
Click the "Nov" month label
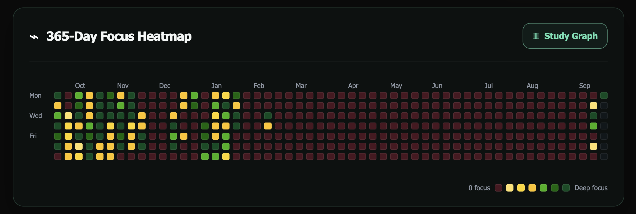tap(123, 86)
